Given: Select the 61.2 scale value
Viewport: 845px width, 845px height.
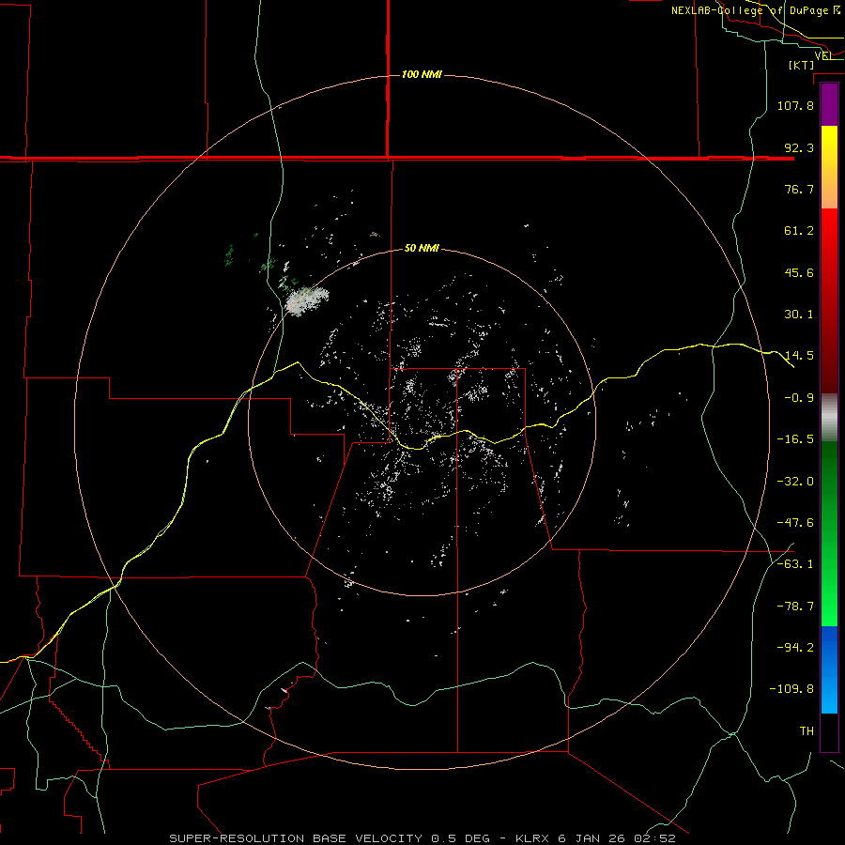Looking at the screenshot, I should pyautogui.click(x=799, y=231).
